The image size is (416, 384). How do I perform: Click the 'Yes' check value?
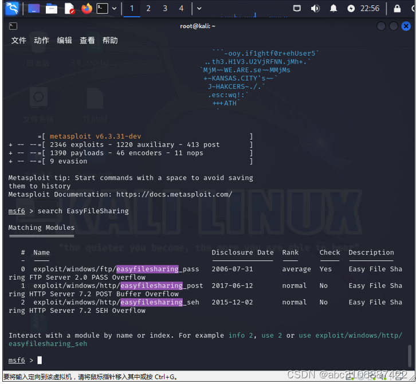click(x=325, y=269)
